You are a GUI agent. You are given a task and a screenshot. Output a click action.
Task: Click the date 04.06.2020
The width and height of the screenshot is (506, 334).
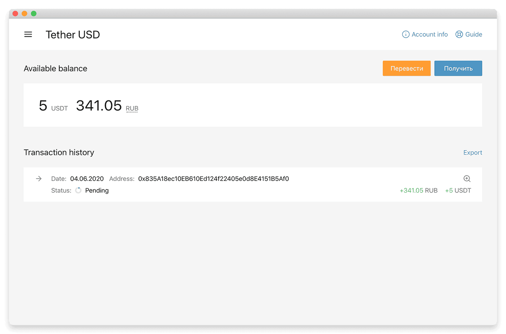[x=87, y=179]
